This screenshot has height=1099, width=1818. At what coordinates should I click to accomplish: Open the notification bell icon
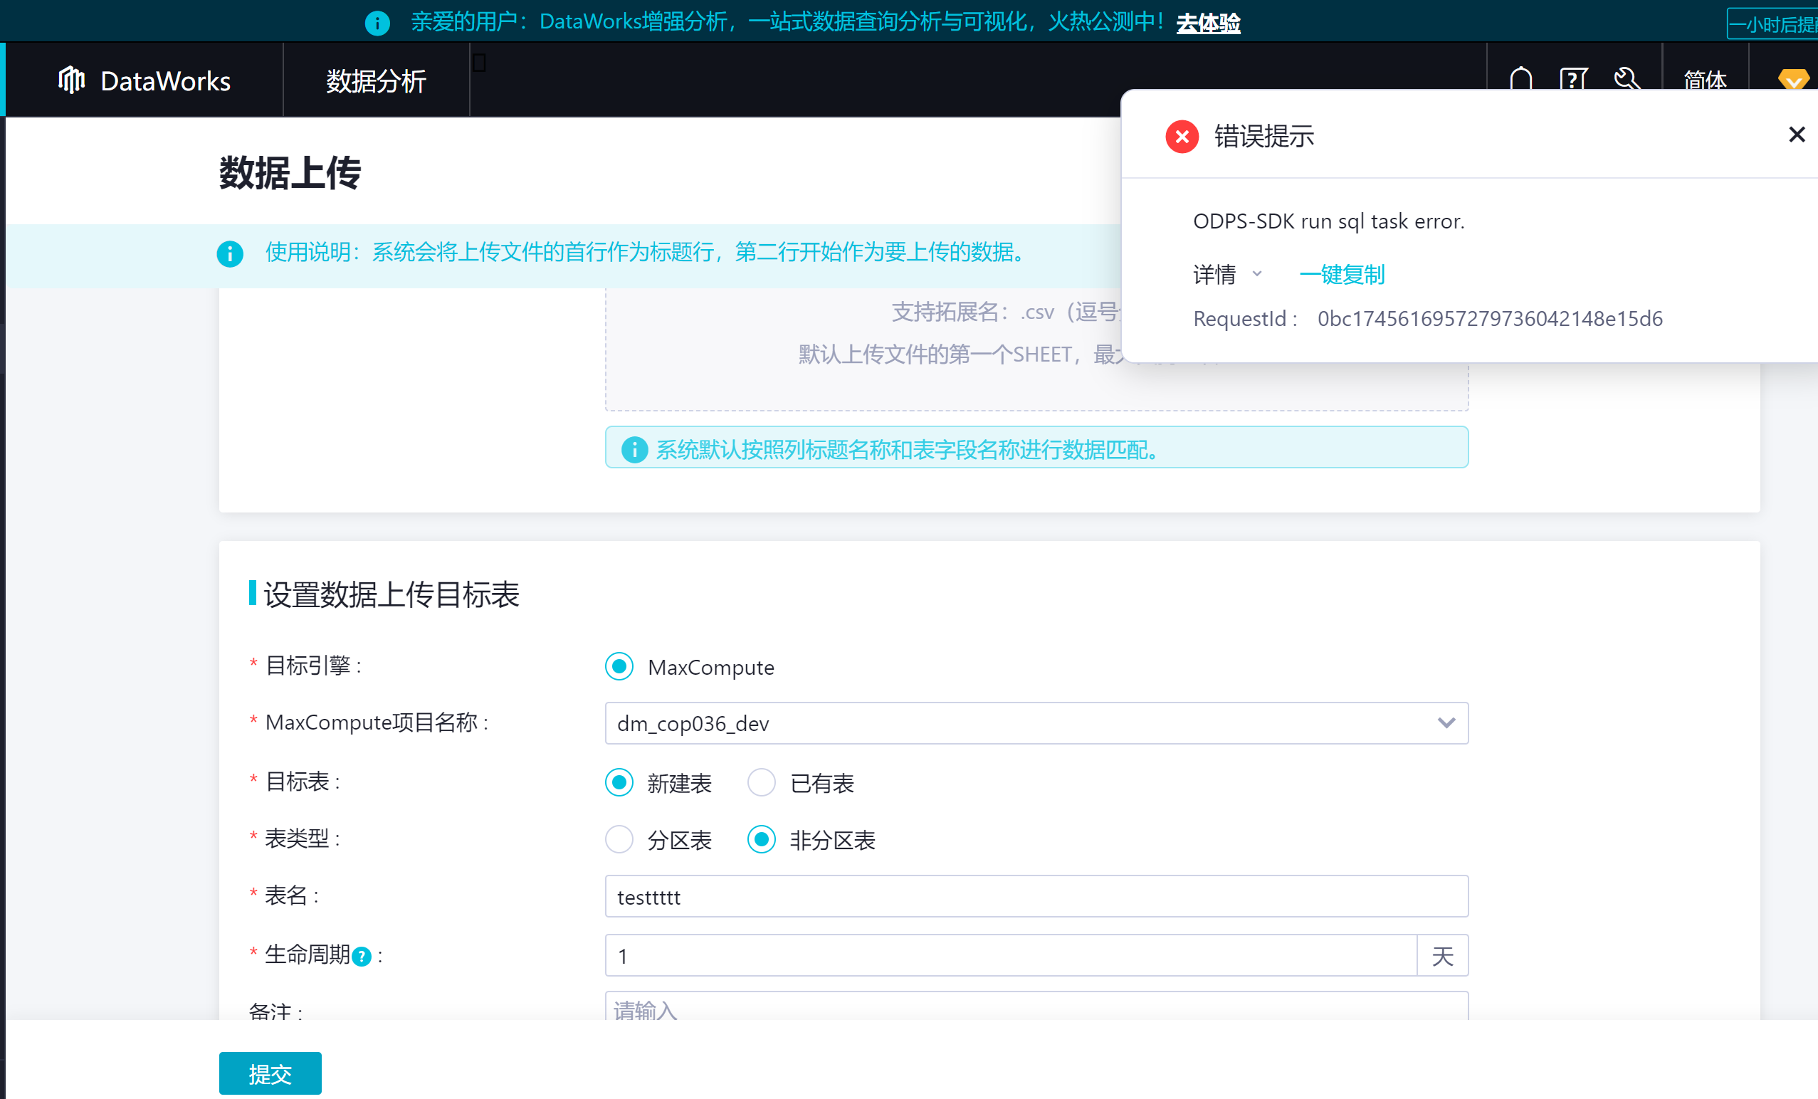tap(1520, 78)
